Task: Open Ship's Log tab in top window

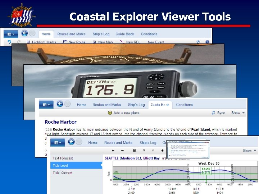Action: click(x=101, y=34)
